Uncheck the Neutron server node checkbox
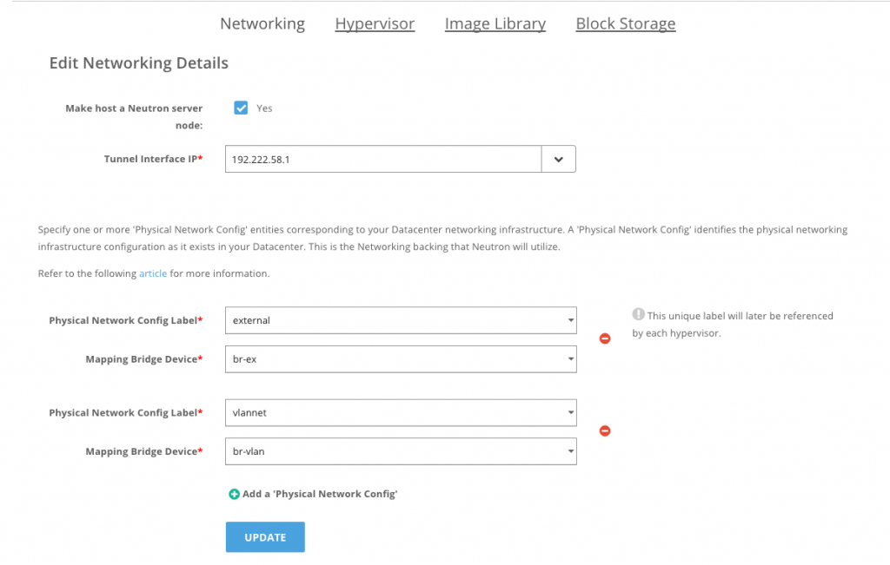Screen dimensions: 890x565 tap(241, 108)
